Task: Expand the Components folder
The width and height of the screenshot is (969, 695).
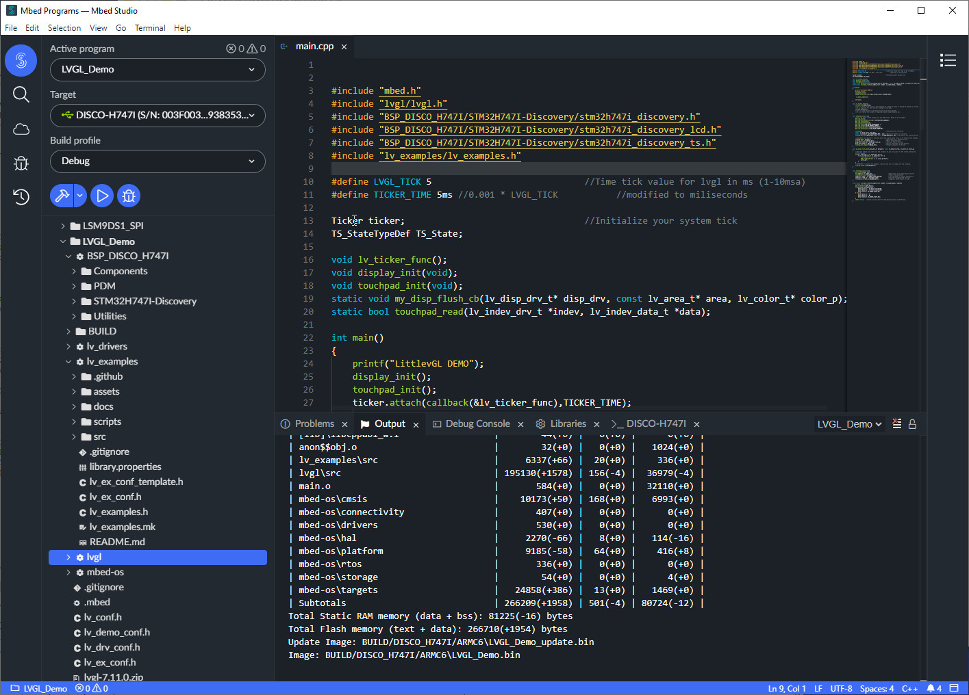Action: [x=74, y=271]
